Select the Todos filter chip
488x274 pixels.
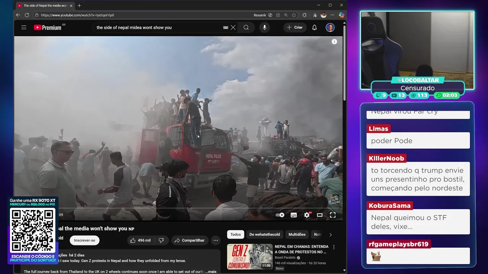coord(236,234)
